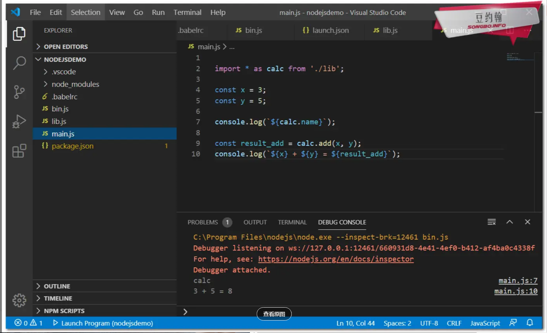This screenshot has height=333, width=547.
Task: Open the Search view icon
Action: click(19, 63)
